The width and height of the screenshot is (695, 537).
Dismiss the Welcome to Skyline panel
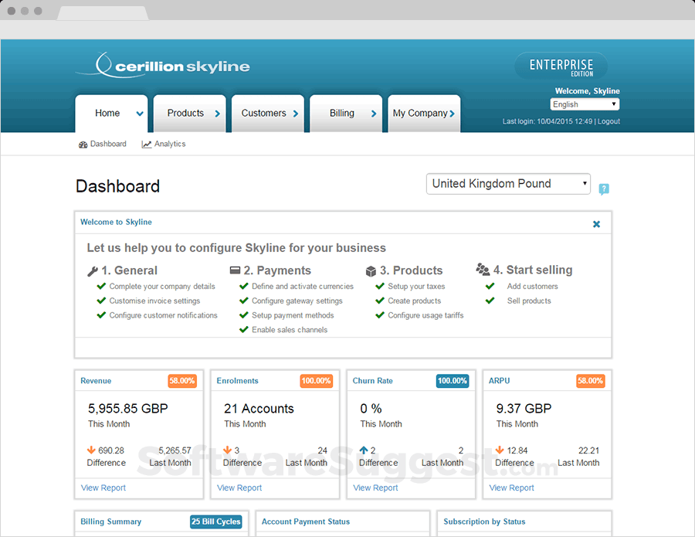596,224
